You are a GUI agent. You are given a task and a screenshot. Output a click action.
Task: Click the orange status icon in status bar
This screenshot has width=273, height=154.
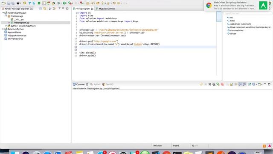[x=264, y=146]
